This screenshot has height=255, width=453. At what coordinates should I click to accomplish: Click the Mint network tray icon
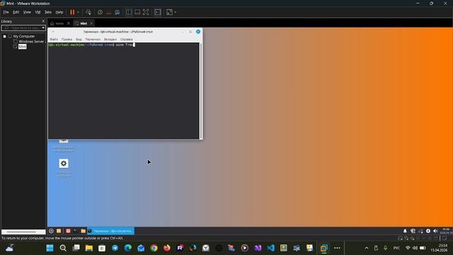pos(420,231)
